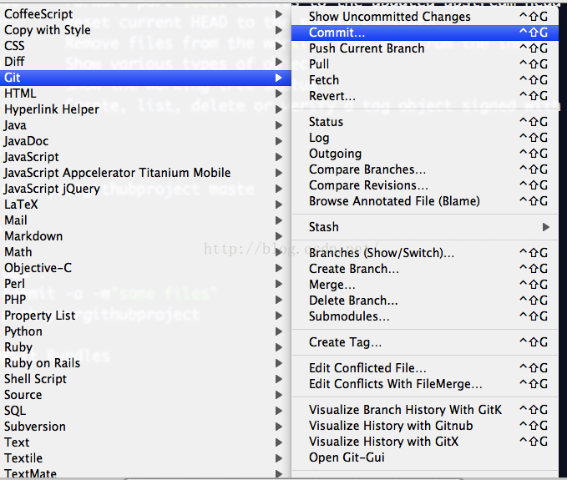
Task: Choose Visualize History with GitX
Action: (x=425, y=442)
